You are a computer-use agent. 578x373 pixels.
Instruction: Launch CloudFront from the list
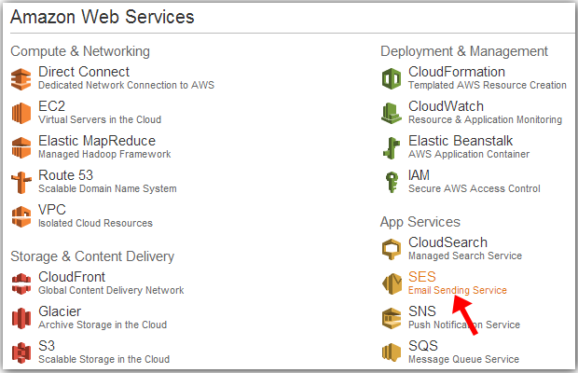pyautogui.click(x=72, y=277)
